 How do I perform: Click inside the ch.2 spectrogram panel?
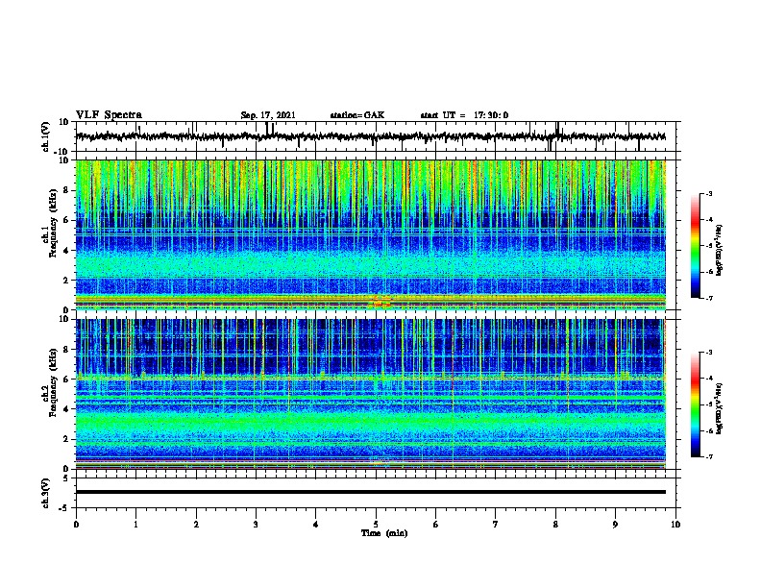pos(370,394)
